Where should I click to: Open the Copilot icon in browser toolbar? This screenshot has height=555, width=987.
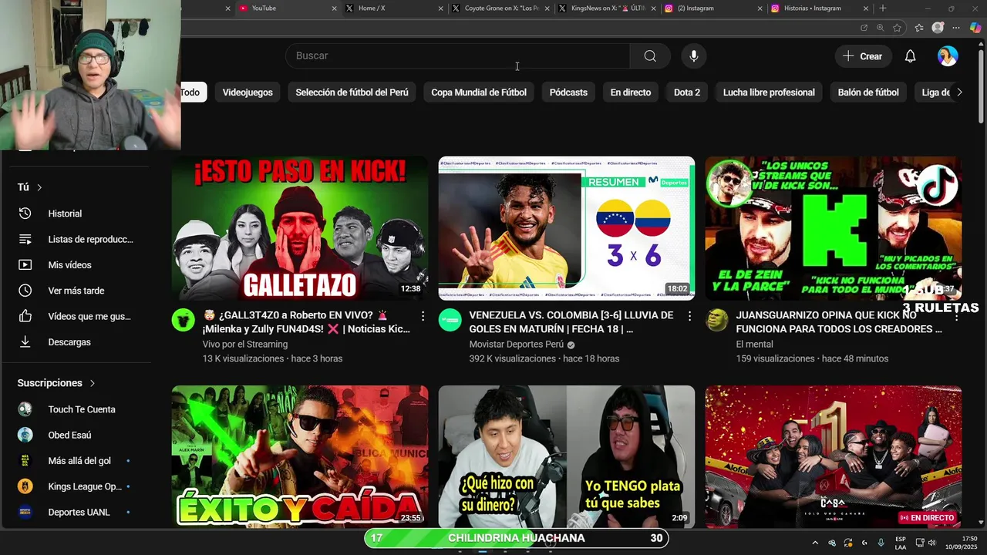pos(975,28)
